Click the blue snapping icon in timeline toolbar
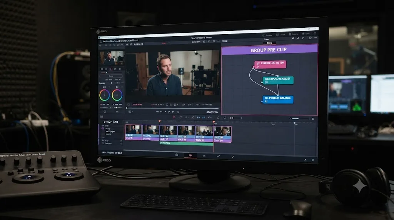Viewport: 394px width, 220px height. pos(203,117)
